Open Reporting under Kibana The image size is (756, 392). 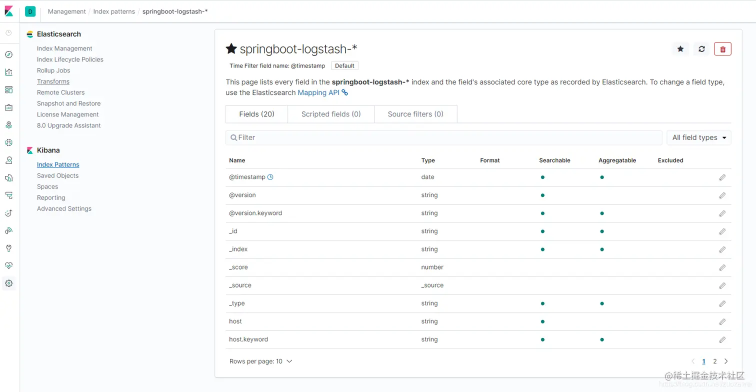click(51, 197)
